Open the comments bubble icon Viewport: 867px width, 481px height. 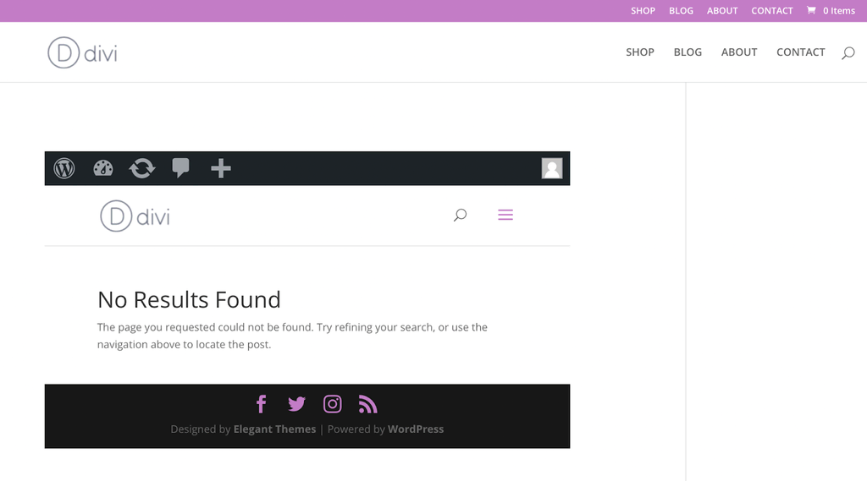point(180,168)
